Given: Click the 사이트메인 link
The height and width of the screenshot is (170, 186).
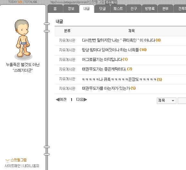Looking at the screenshot, I should coord(13,166).
